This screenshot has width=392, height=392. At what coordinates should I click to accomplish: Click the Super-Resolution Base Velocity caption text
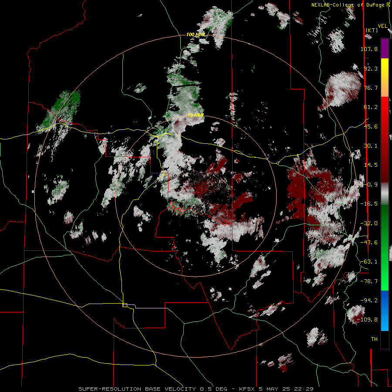coord(196,389)
